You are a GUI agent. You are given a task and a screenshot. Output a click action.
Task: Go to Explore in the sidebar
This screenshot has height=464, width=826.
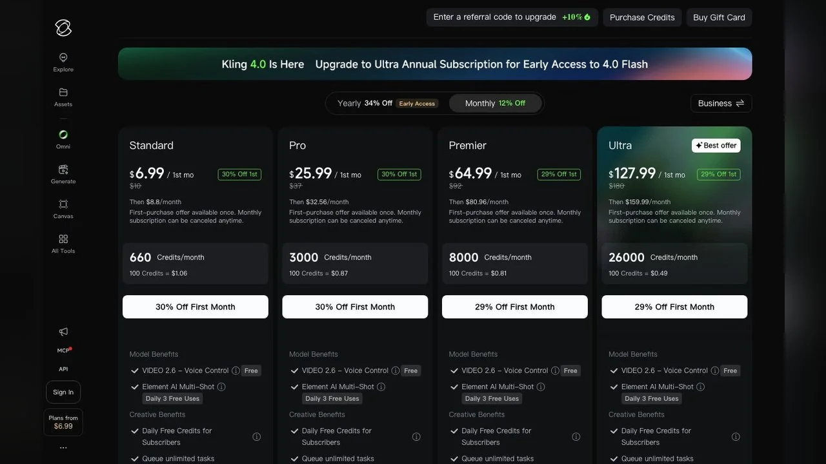tap(63, 63)
